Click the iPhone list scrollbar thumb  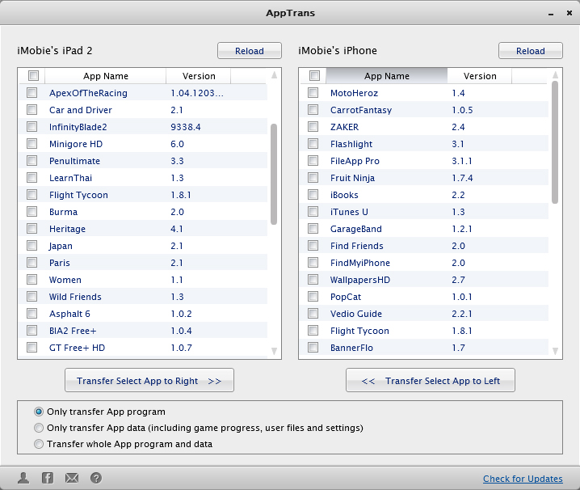click(555, 142)
